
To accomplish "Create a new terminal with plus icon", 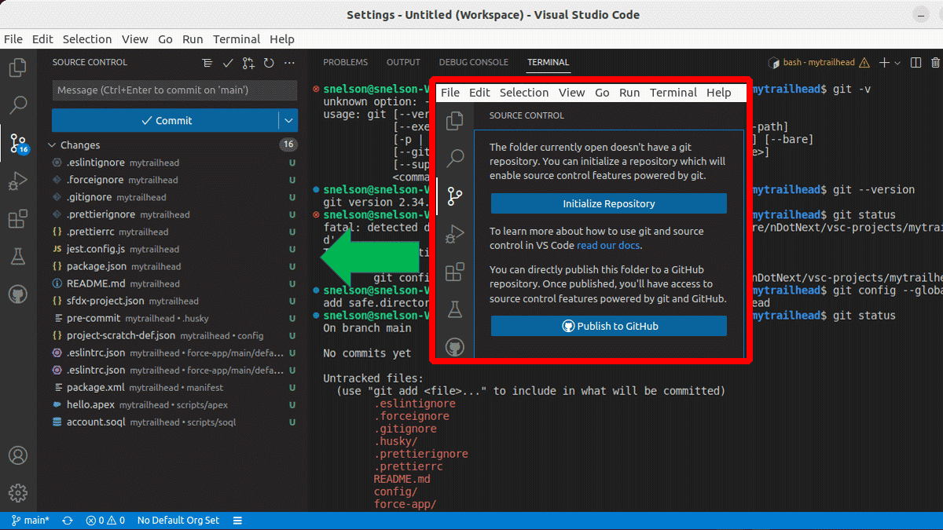I will click(884, 63).
